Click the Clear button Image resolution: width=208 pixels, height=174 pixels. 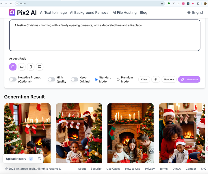coord(144,80)
